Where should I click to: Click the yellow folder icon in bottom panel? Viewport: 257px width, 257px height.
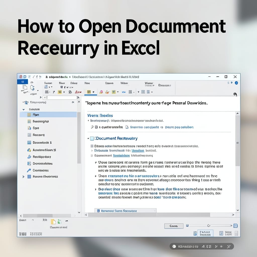[x=53, y=222]
